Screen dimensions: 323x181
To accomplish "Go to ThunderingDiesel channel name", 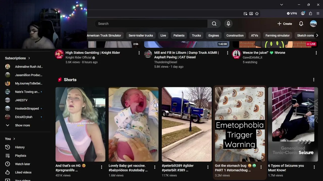I will tap(166, 62).
